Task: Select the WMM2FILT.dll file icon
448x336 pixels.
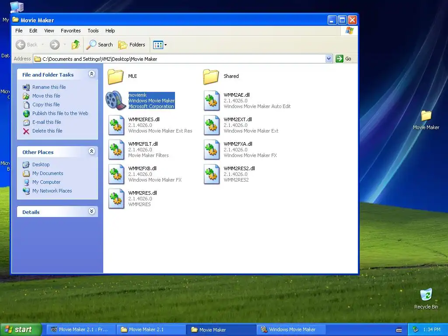Action: click(x=116, y=150)
